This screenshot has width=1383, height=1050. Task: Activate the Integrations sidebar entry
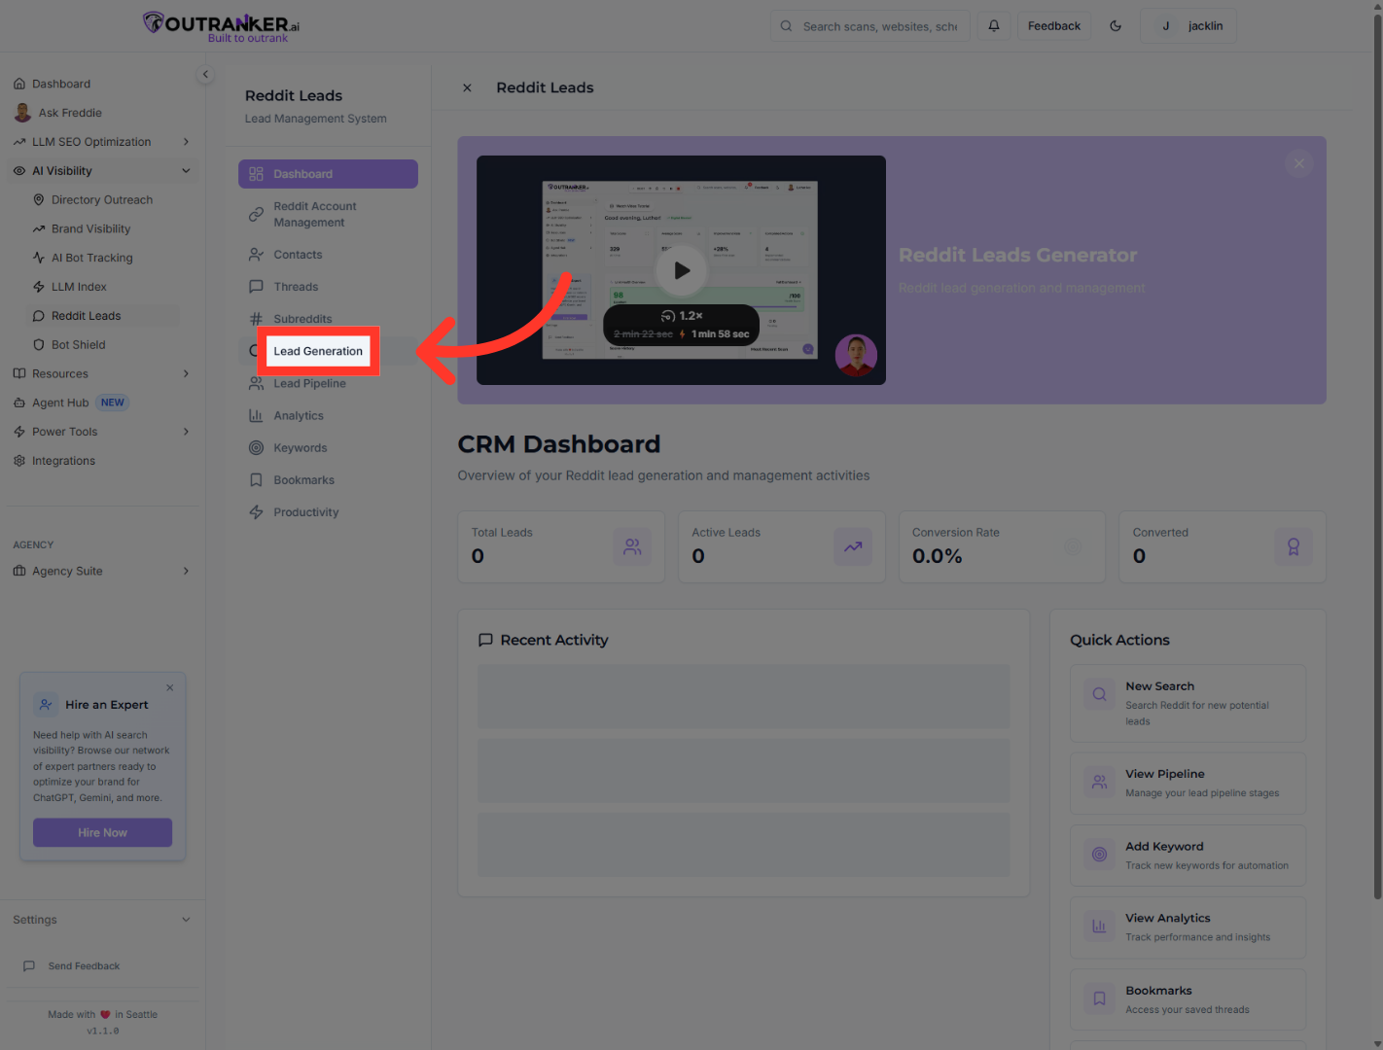(x=62, y=460)
